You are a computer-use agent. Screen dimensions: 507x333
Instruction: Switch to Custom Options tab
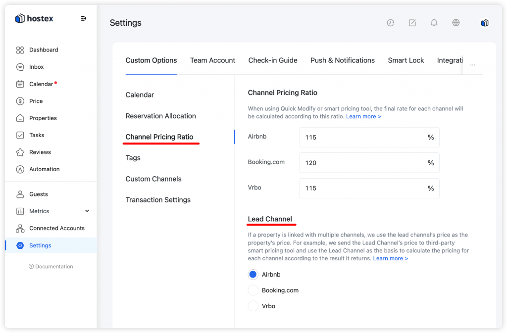pyautogui.click(x=151, y=60)
